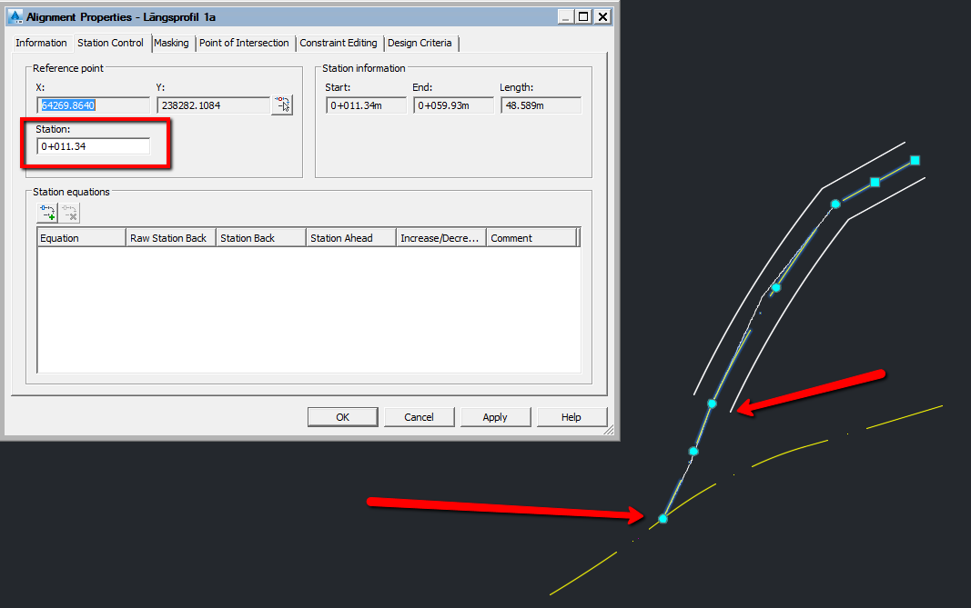
Task: Apply the station control changes
Action: point(495,417)
